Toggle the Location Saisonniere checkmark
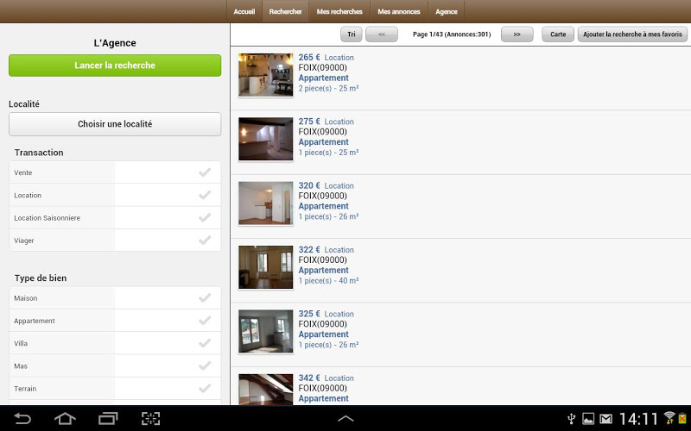 coord(205,218)
